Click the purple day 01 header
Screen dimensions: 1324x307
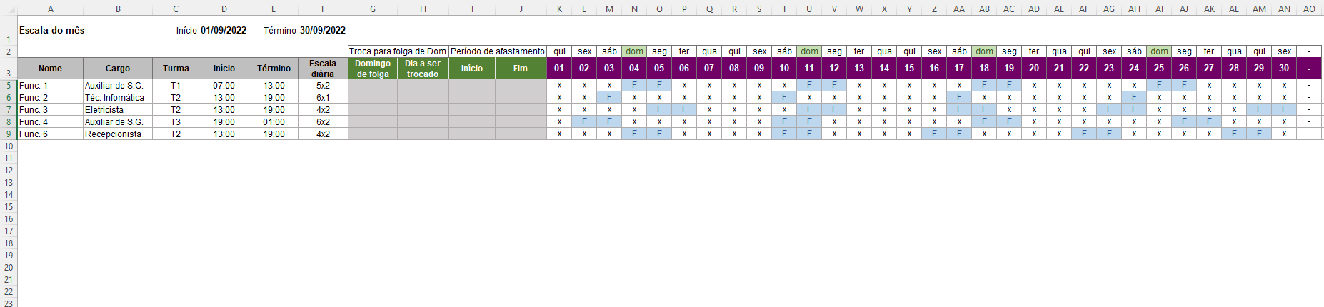click(559, 69)
